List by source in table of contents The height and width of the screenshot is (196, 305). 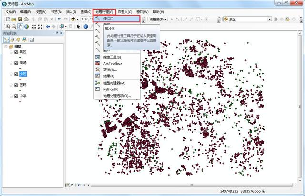coord(12,40)
